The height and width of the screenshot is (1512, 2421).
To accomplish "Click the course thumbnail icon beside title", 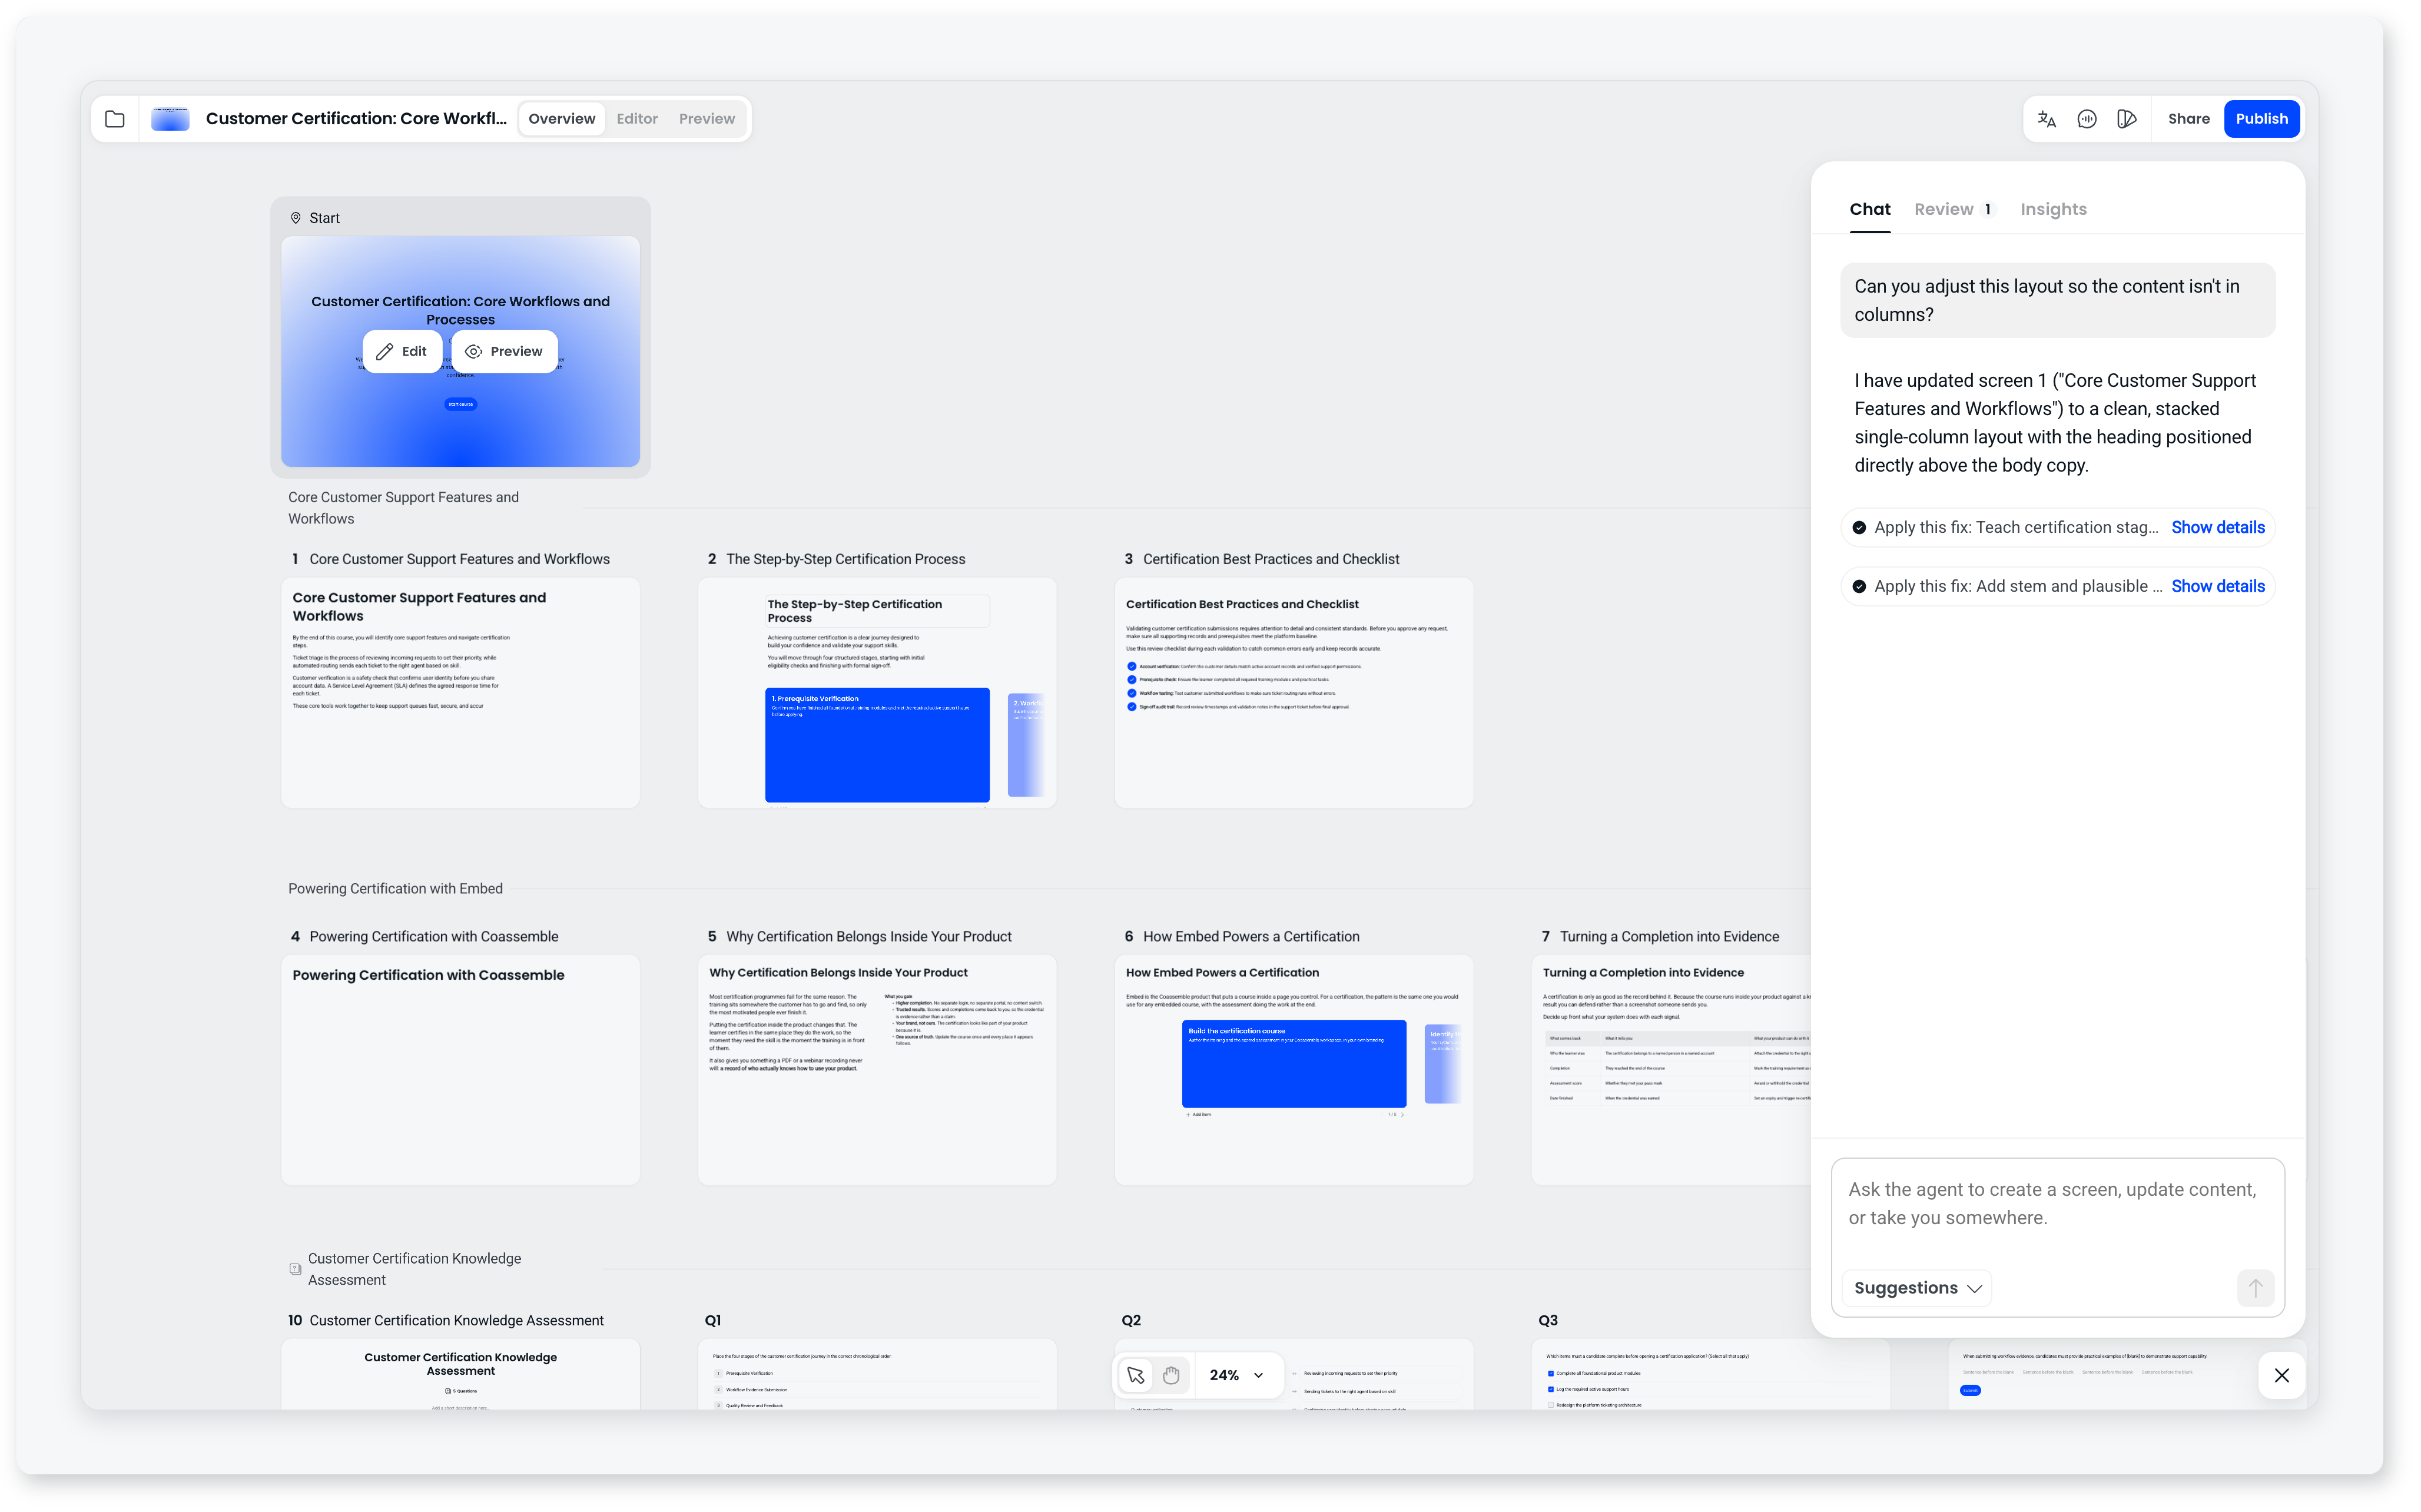I will pyautogui.click(x=170, y=119).
